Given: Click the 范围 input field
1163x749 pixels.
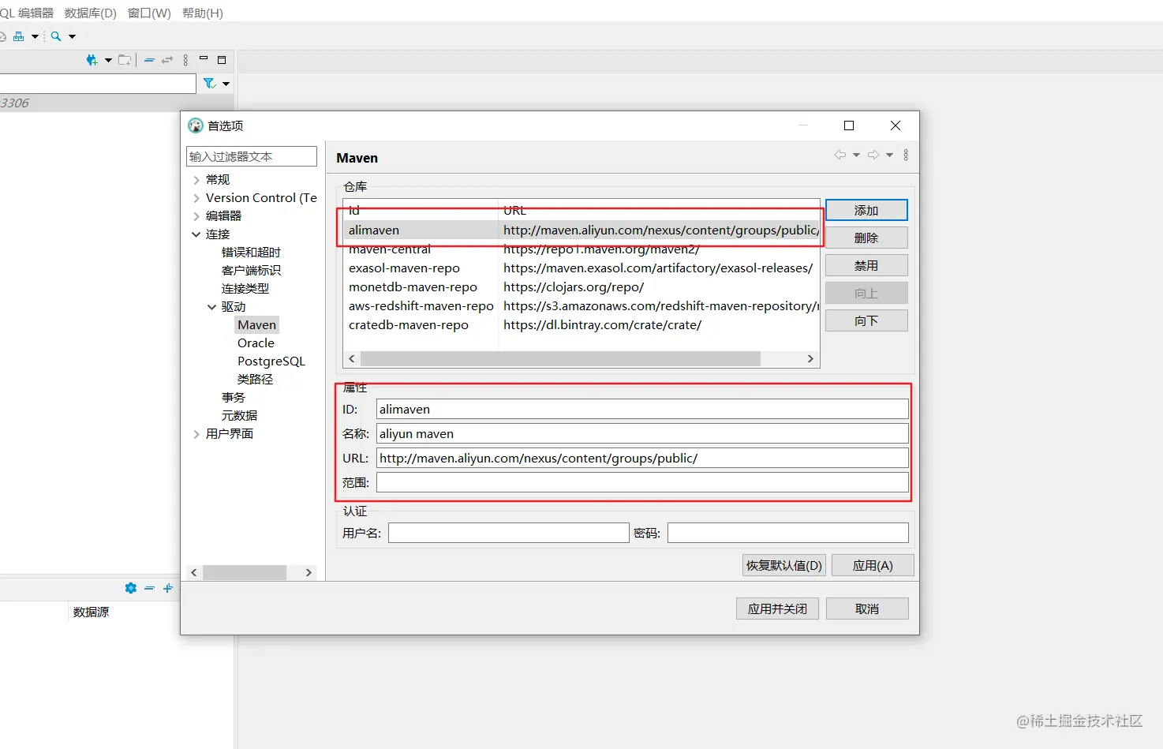Looking at the screenshot, I should click(642, 482).
